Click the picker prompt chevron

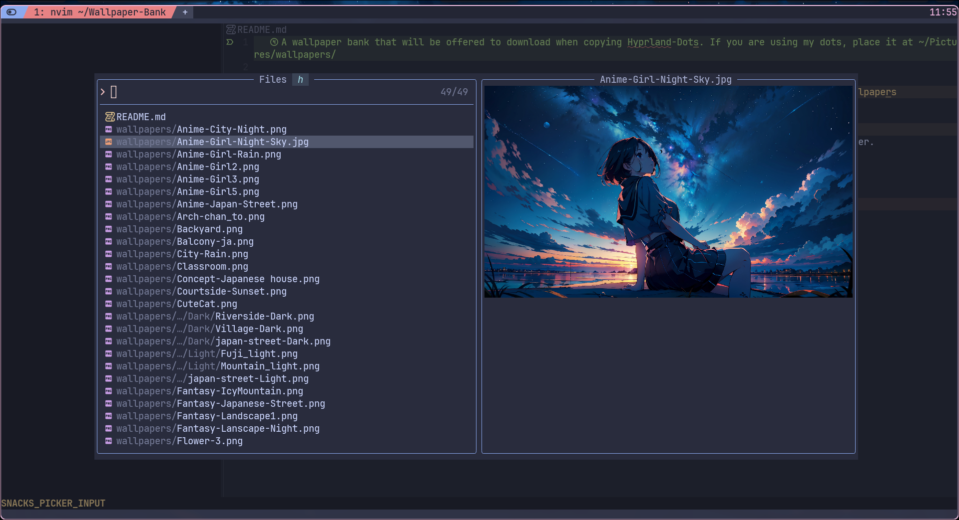102,92
